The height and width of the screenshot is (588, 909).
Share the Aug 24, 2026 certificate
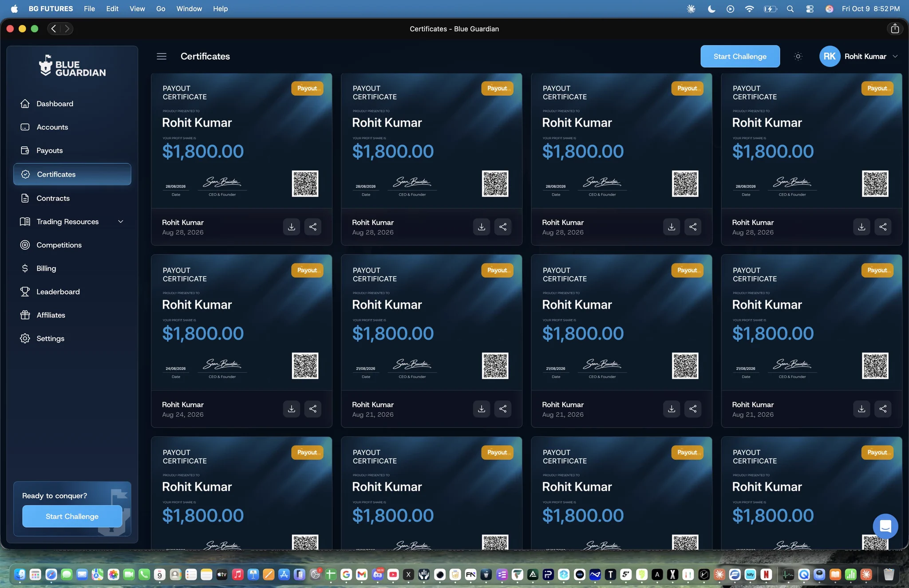tap(312, 409)
